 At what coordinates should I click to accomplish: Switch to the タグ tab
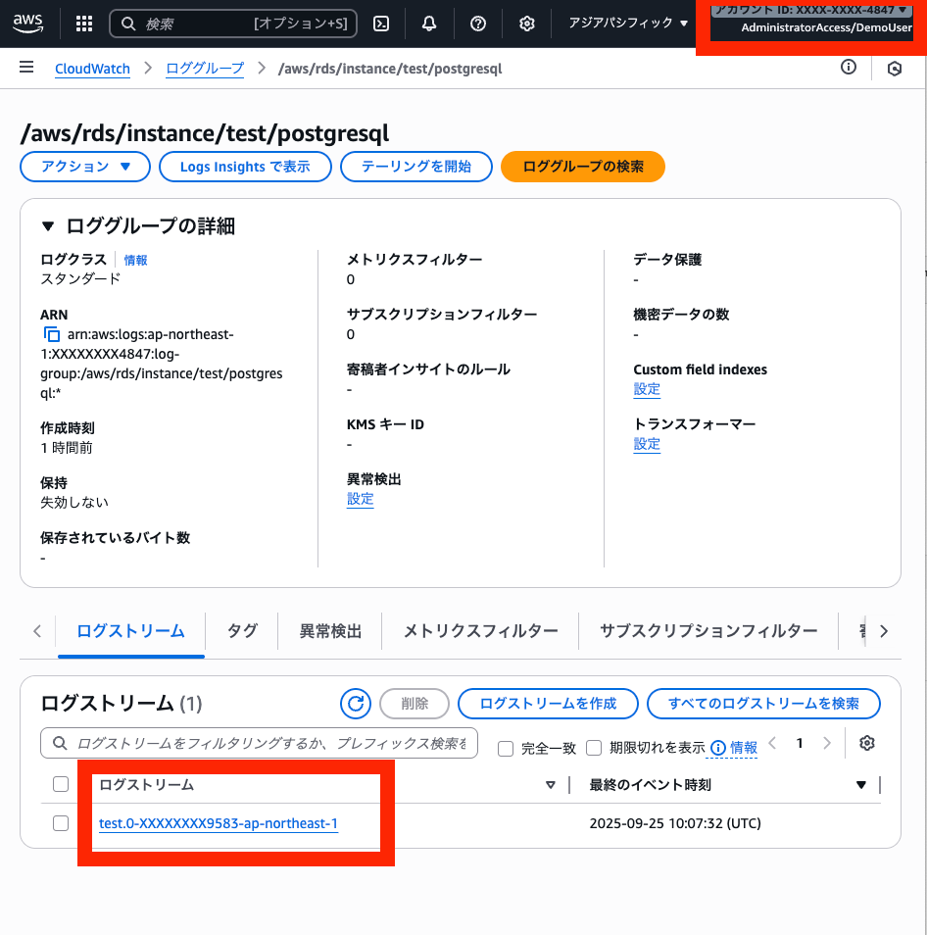pyautogui.click(x=242, y=631)
